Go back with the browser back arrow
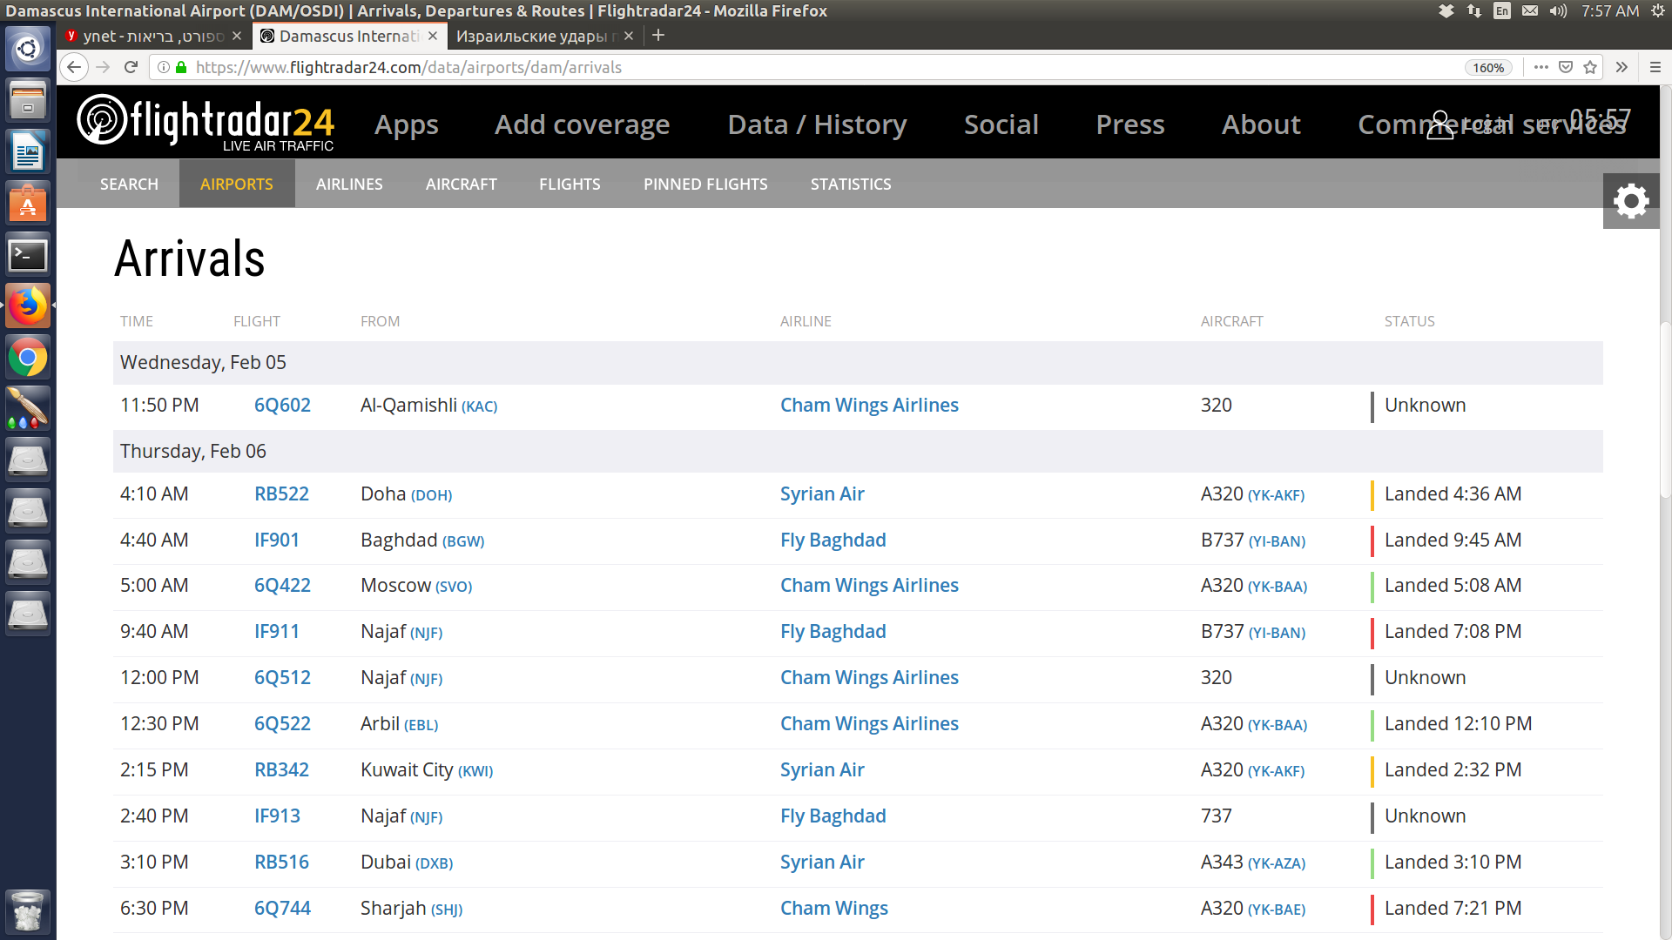This screenshot has width=1672, height=940. 75,67
